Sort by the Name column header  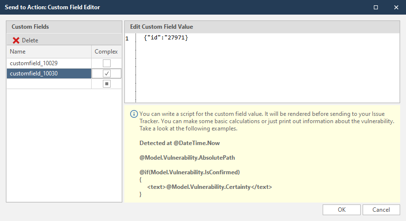pos(49,52)
